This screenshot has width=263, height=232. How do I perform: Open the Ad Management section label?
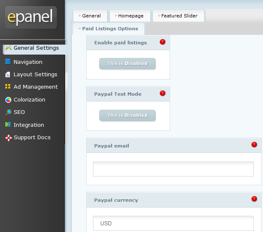[x=36, y=87]
